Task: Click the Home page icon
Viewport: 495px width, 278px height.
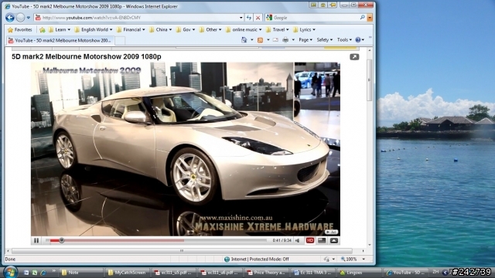Action: pyautogui.click(x=244, y=39)
